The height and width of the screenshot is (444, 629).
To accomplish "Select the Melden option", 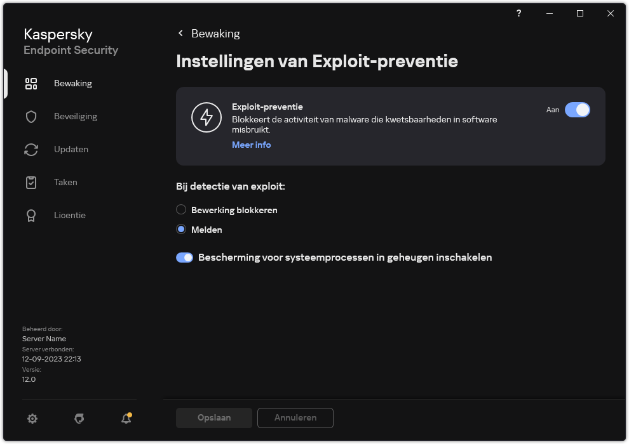I will tap(181, 229).
